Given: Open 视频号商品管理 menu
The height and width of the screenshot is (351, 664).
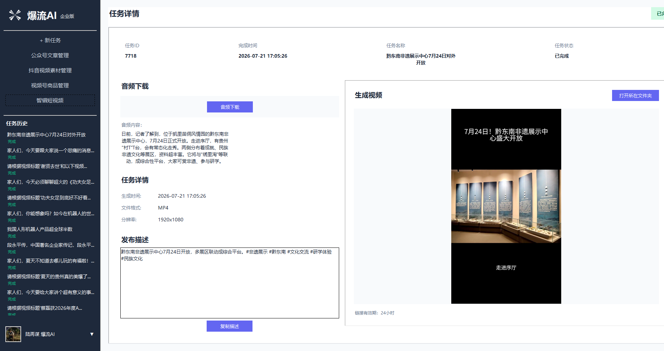Looking at the screenshot, I should coord(50,86).
